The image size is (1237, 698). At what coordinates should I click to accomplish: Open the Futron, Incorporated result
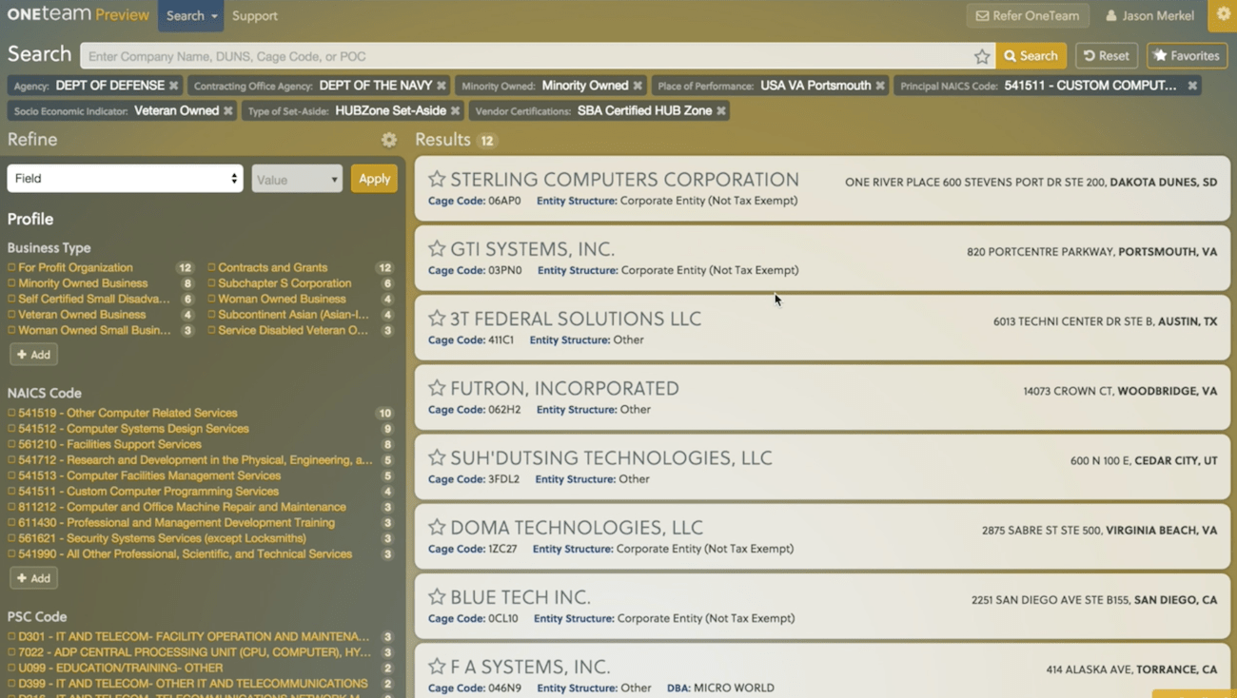564,388
